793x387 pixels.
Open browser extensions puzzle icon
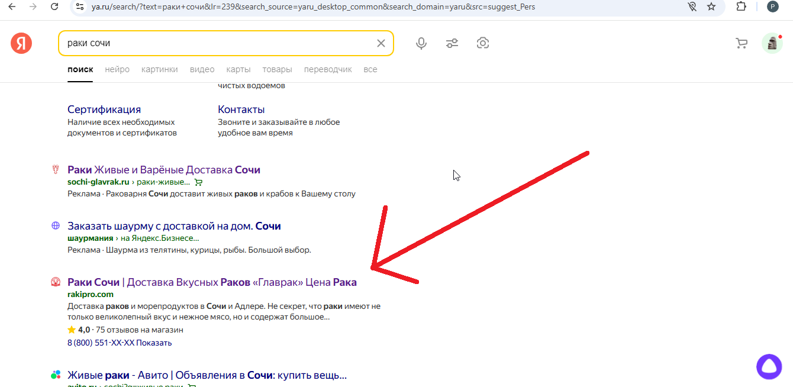point(741,8)
